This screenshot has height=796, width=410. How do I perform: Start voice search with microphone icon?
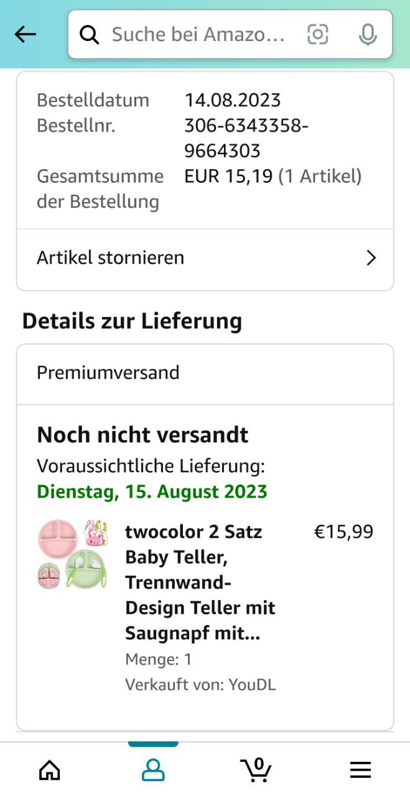pyautogui.click(x=368, y=35)
